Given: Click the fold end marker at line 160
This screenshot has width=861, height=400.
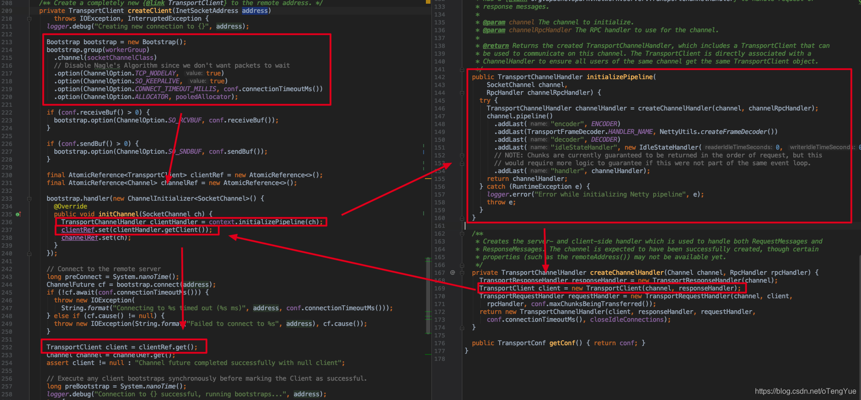Looking at the screenshot, I should (462, 218).
